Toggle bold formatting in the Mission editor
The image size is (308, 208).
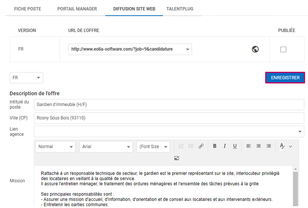pos(215,146)
